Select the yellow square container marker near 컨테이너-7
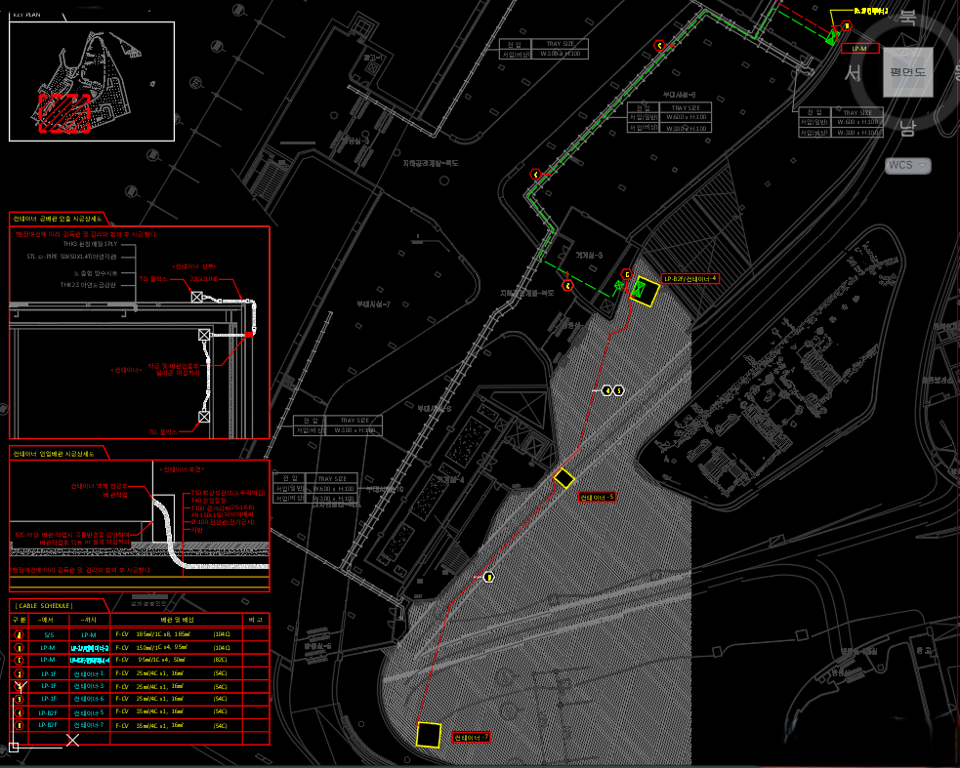The height and width of the screenshot is (768, 960). click(428, 735)
